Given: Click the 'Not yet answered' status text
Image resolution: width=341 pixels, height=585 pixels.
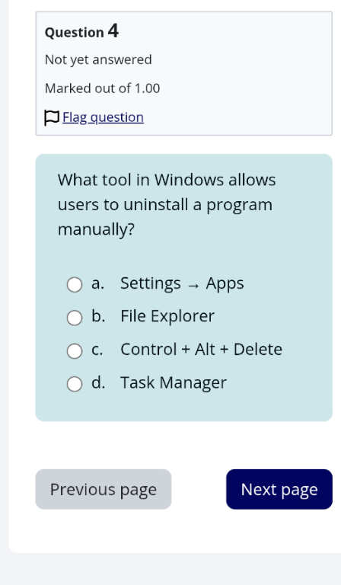Looking at the screenshot, I should [98, 59].
